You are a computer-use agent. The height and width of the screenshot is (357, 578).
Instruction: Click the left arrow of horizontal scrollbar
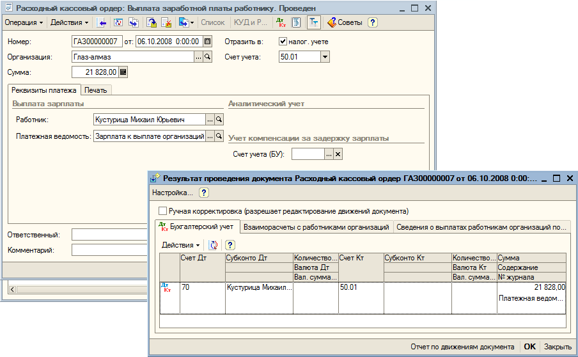click(x=12, y=290)
